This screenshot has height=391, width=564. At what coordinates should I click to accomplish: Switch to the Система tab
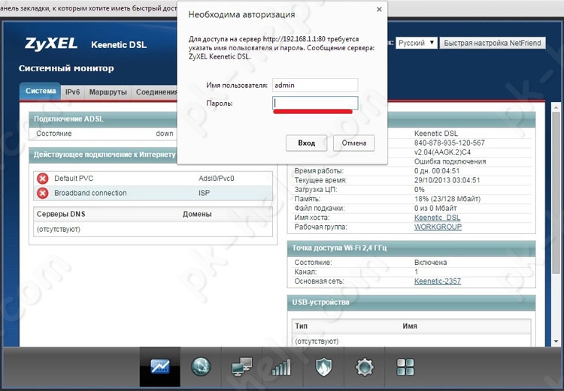point(41,92)
